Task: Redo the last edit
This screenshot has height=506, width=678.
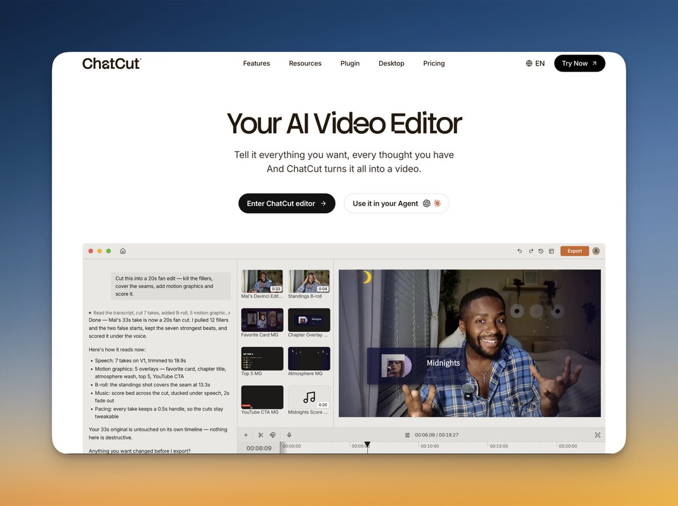Action: pos(531,251)
